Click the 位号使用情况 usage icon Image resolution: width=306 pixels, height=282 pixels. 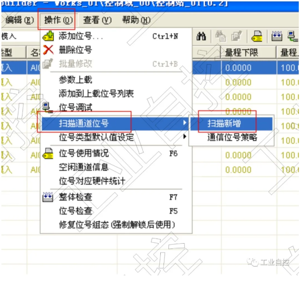coord(48,153)
